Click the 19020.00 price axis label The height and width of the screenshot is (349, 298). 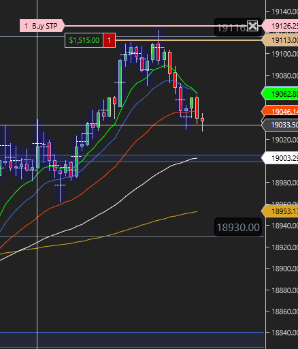(285, 140)
